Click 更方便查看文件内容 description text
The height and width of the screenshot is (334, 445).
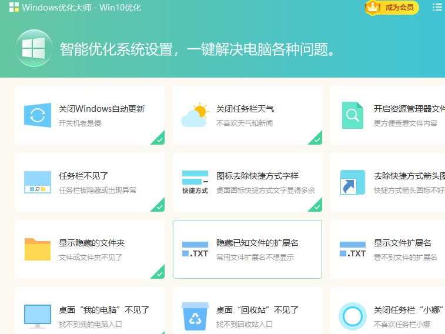406,123
